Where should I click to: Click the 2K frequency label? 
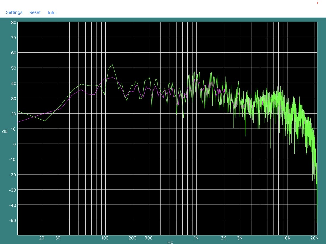[x=223, y=238]
